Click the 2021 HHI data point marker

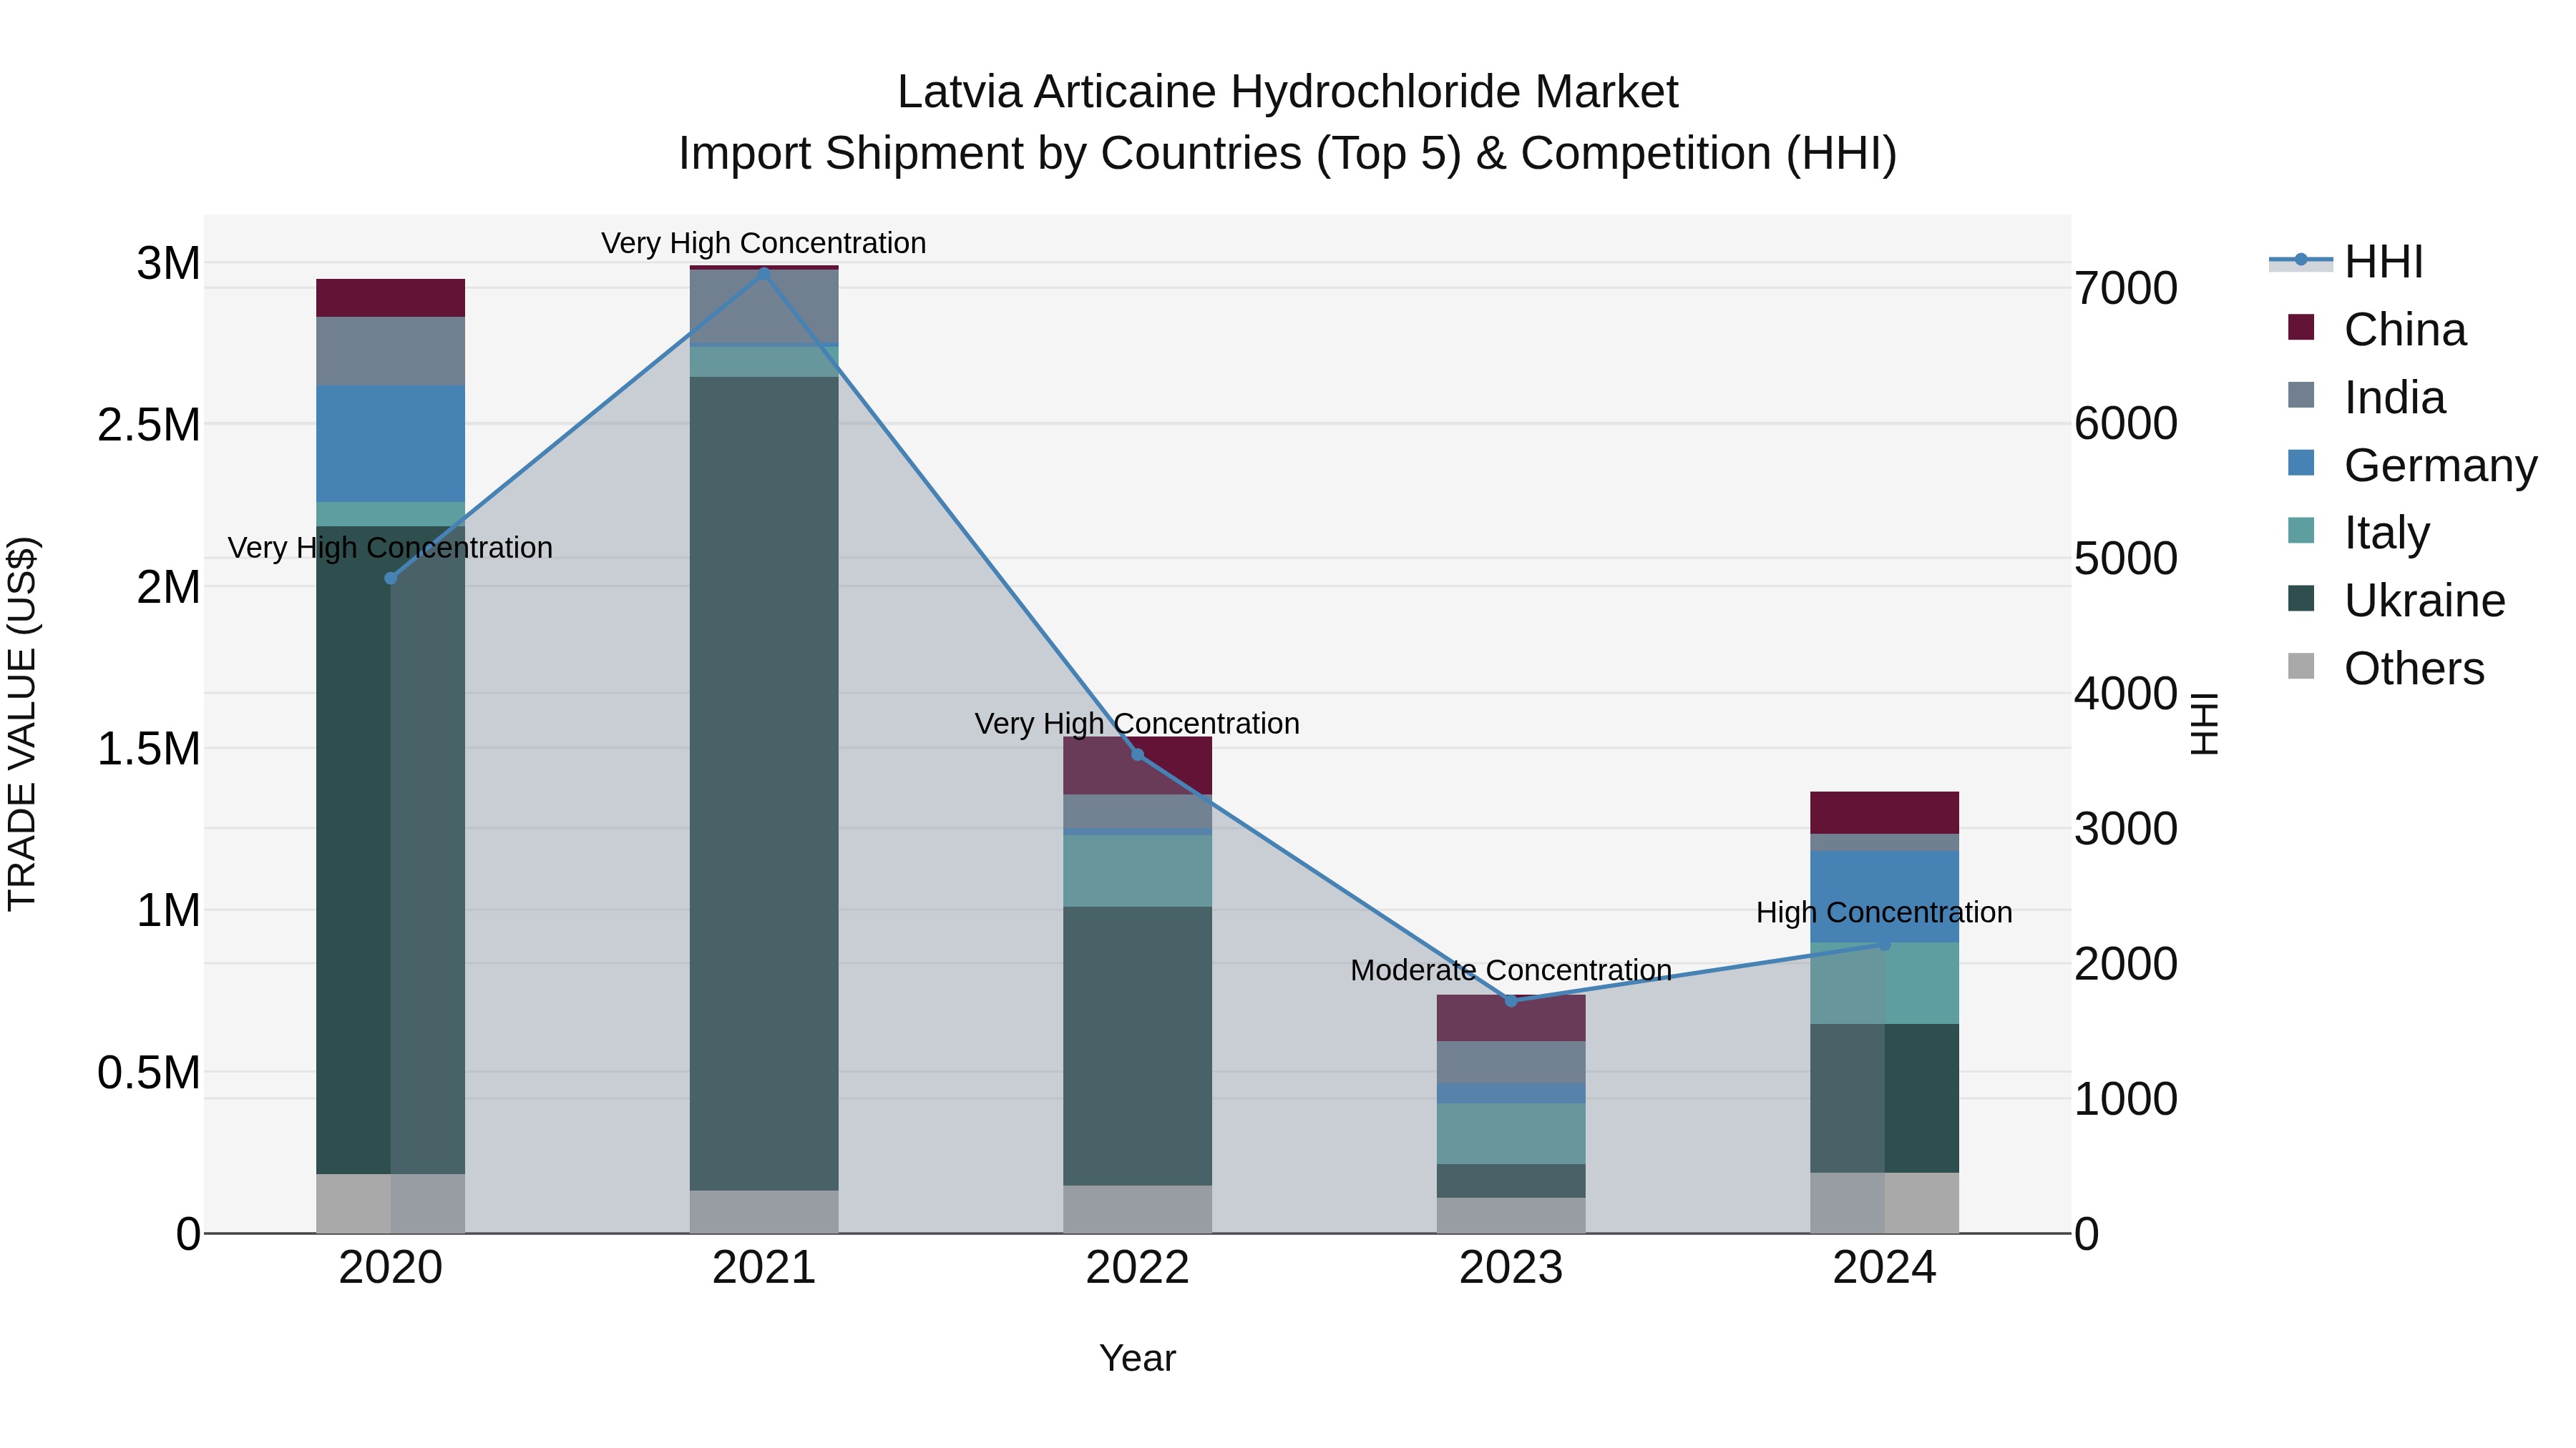coord(764,274)
